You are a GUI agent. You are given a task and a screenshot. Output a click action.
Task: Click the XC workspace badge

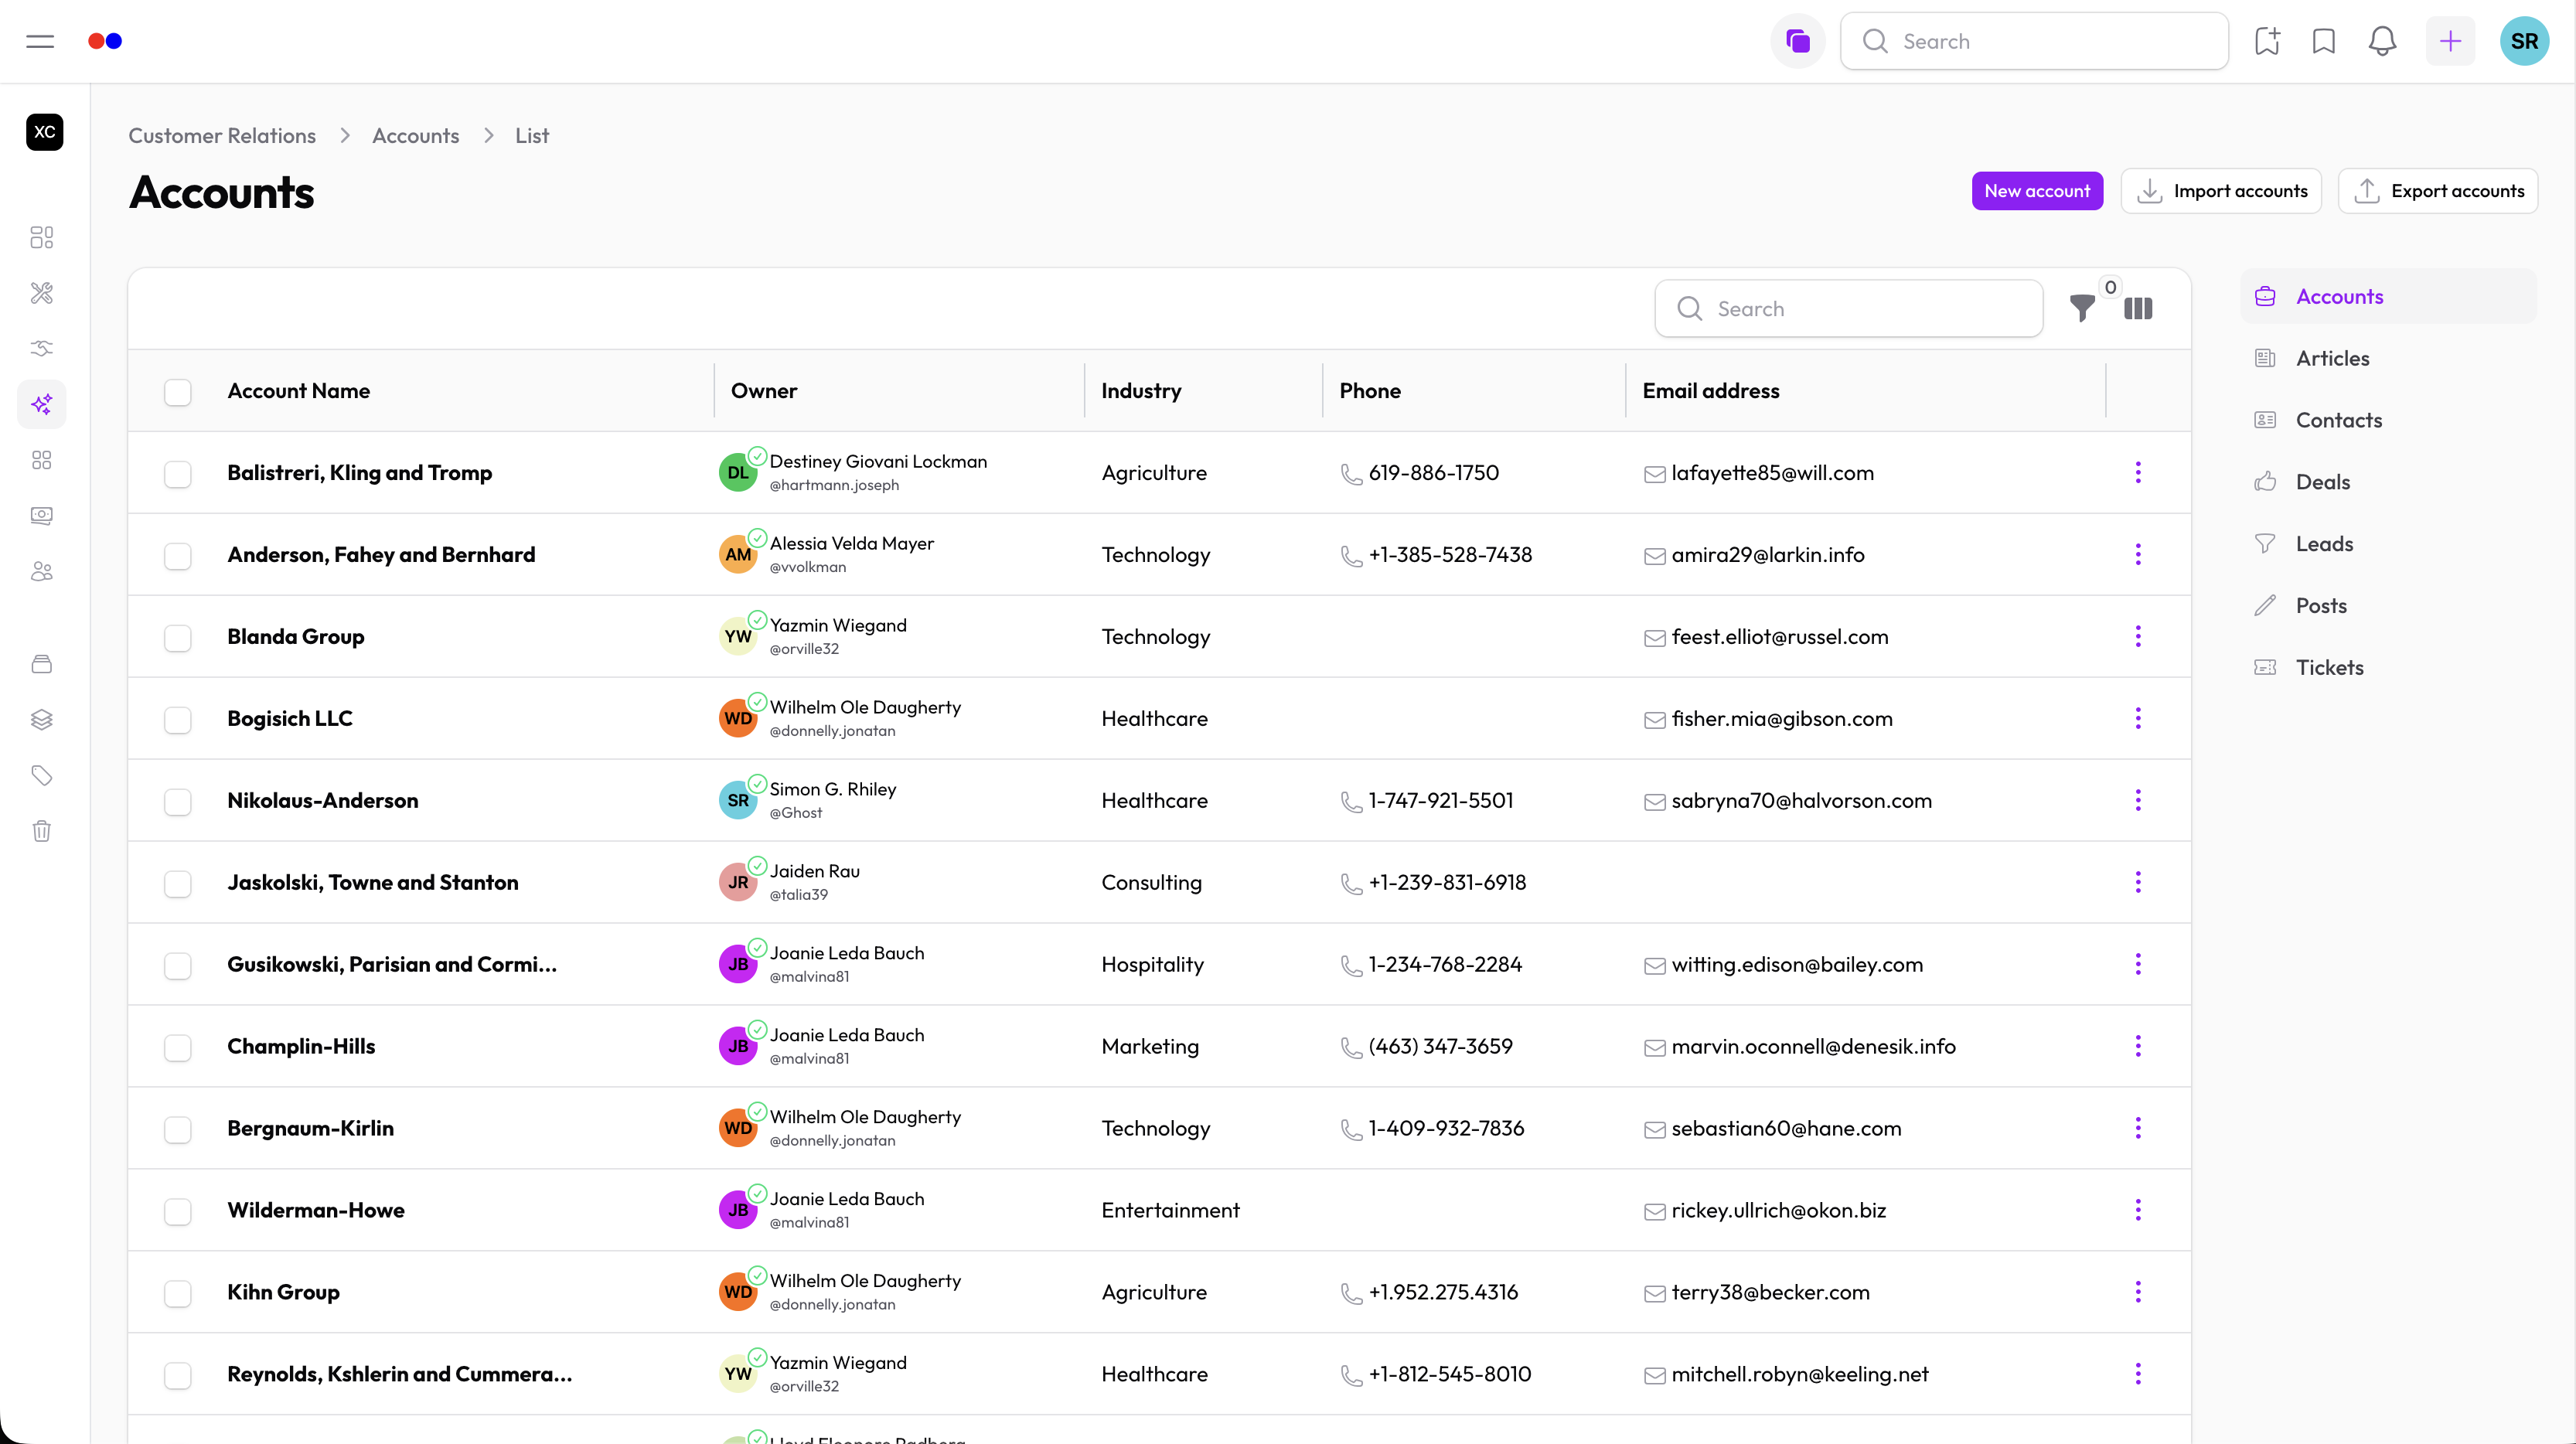44,132
